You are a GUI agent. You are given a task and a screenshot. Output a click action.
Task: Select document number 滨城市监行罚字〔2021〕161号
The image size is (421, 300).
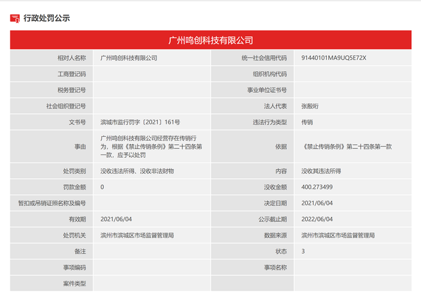tap(140, 122)
